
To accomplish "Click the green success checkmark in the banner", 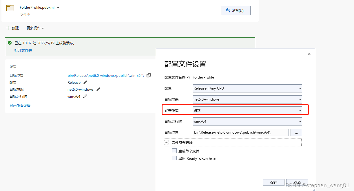I will [10, 43].
